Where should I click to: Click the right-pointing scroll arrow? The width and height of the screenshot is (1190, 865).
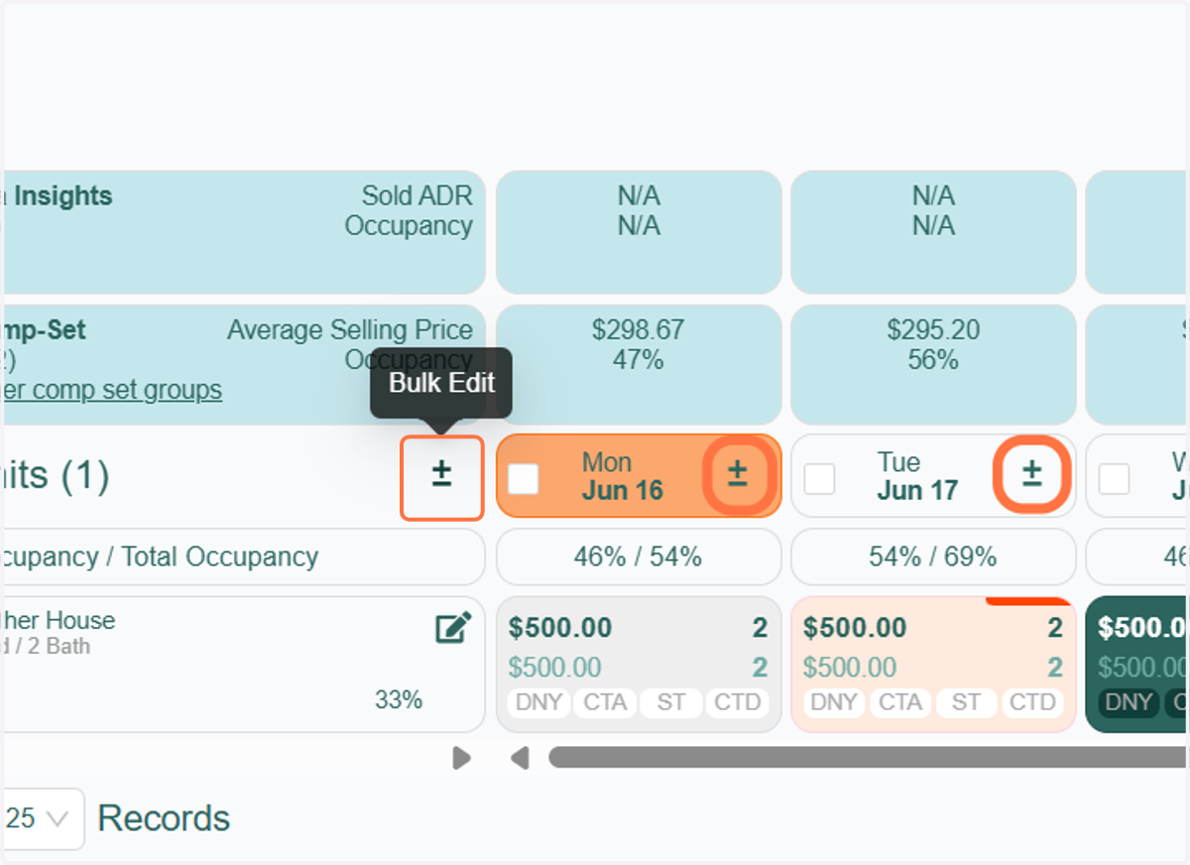461,759
